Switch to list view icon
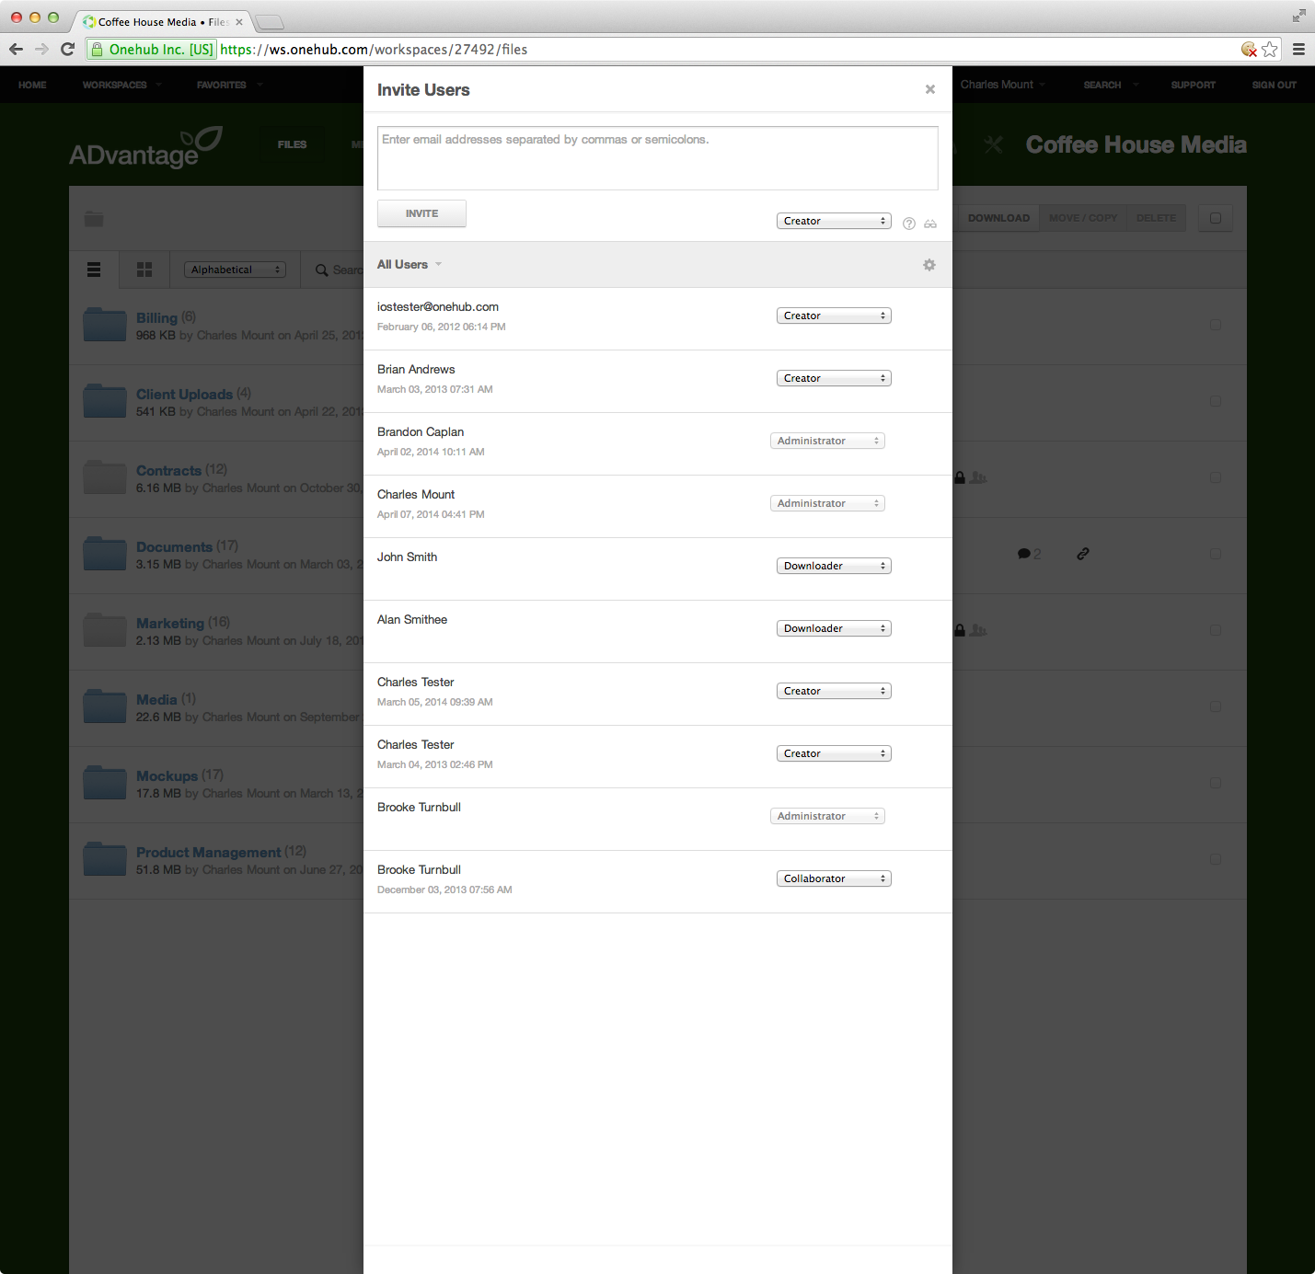This screenshot has height=1274, width=1315. pos(94,270)
